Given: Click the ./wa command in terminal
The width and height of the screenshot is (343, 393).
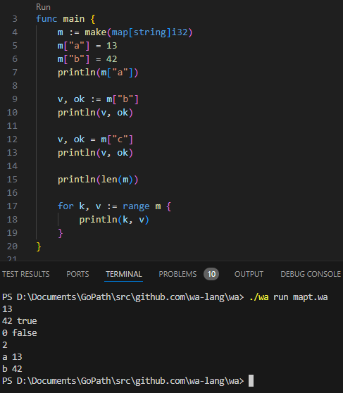Looking at the screenshot, I should point(259,297).
